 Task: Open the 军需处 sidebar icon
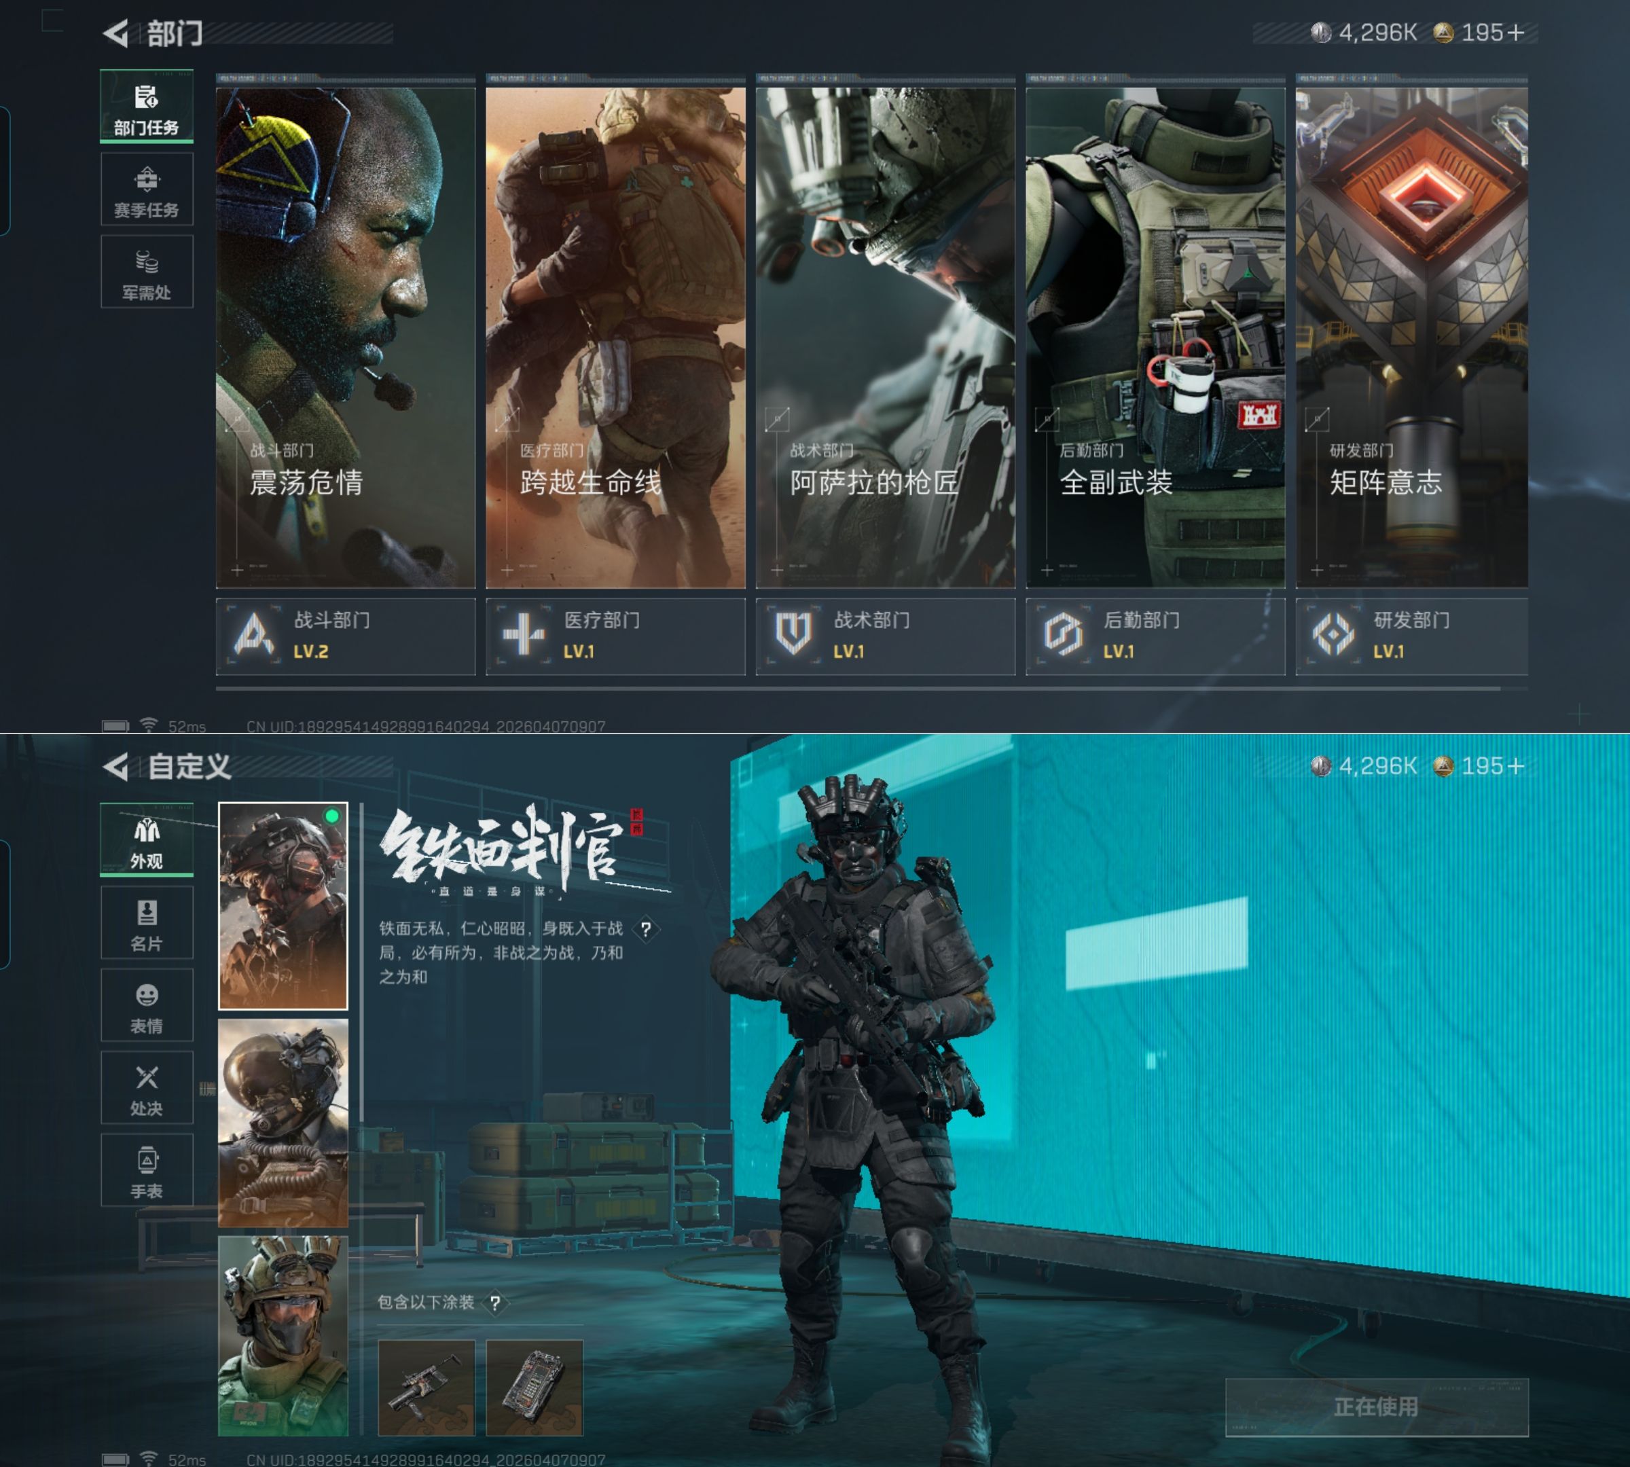pos(146,270)
